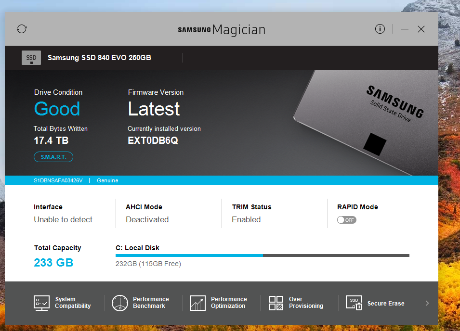
Task: Open Performance Benchmark label
Action: [151, 303]
